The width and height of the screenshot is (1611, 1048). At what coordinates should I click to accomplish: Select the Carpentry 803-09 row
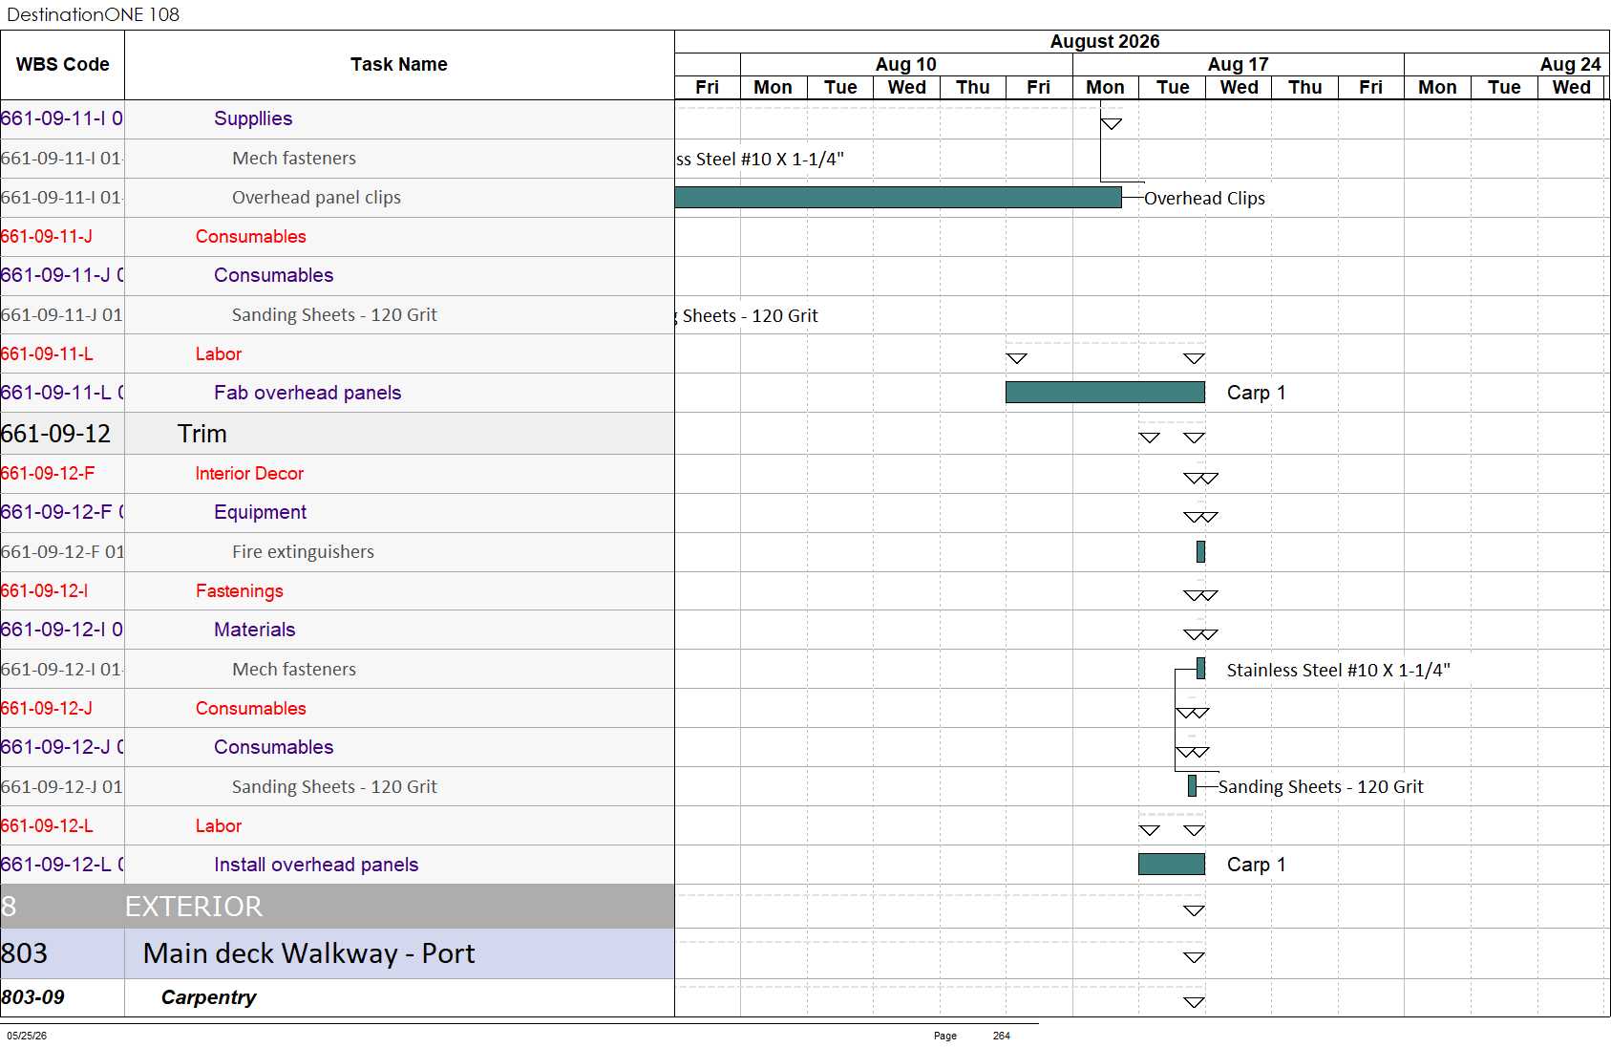(337, 997)
